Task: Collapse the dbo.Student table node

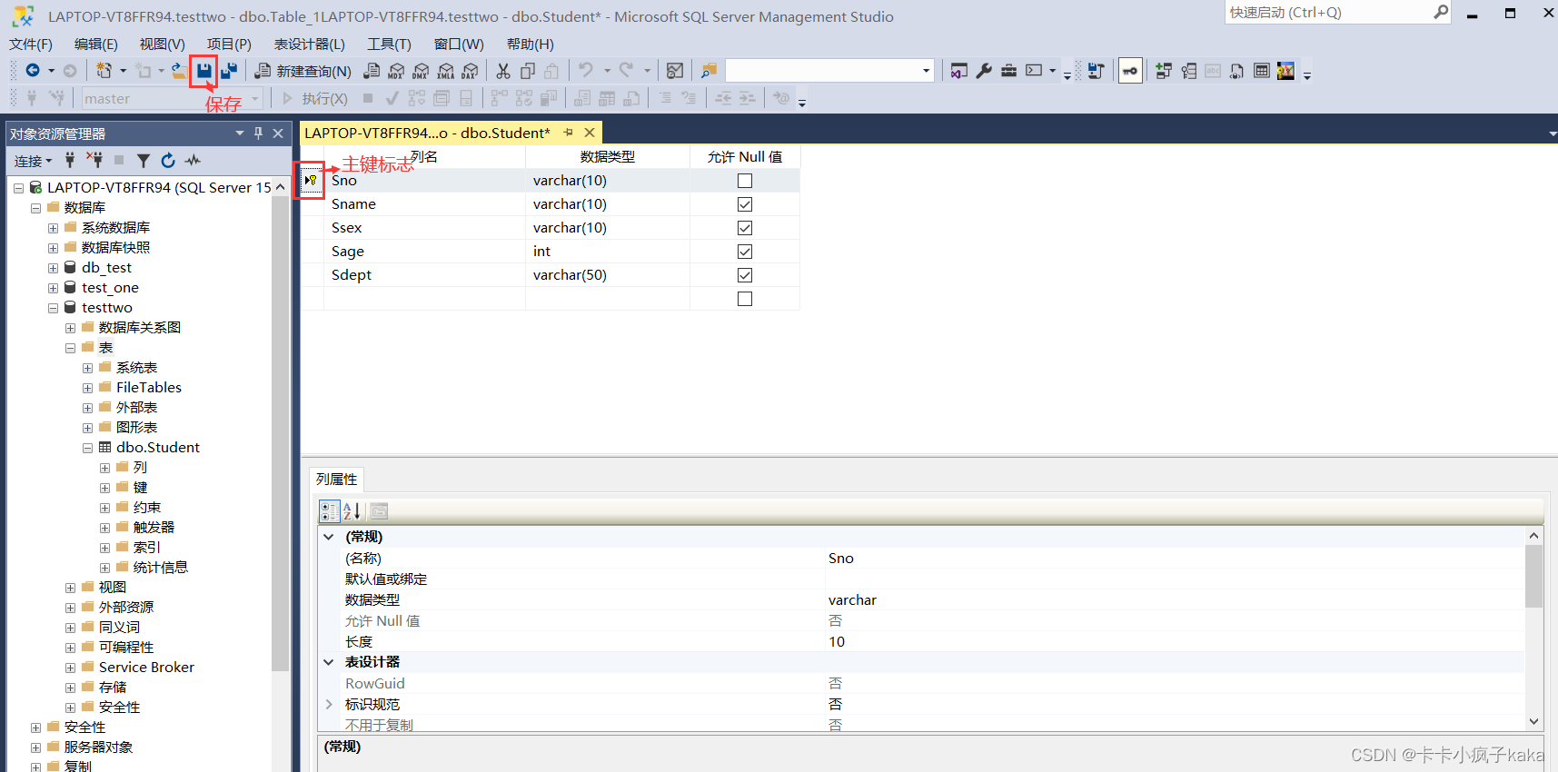Action: coord(87,448)
